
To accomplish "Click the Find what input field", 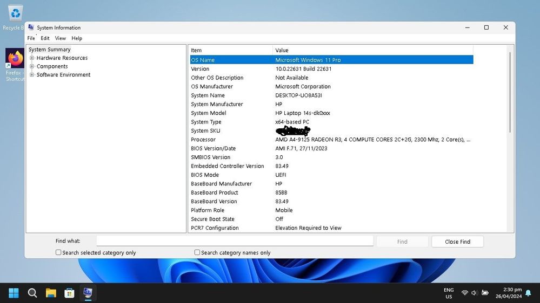I will [235, 241].
